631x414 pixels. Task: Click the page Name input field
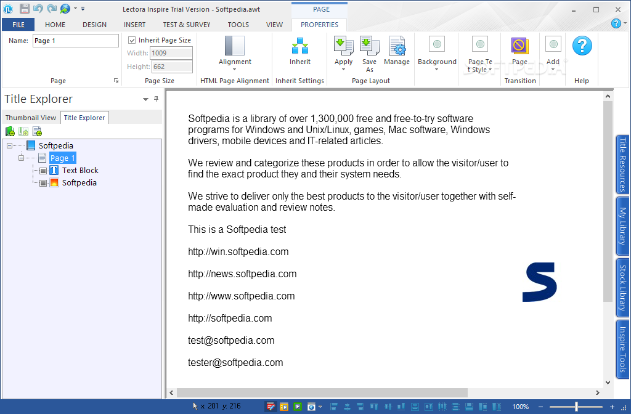(76, 41)
